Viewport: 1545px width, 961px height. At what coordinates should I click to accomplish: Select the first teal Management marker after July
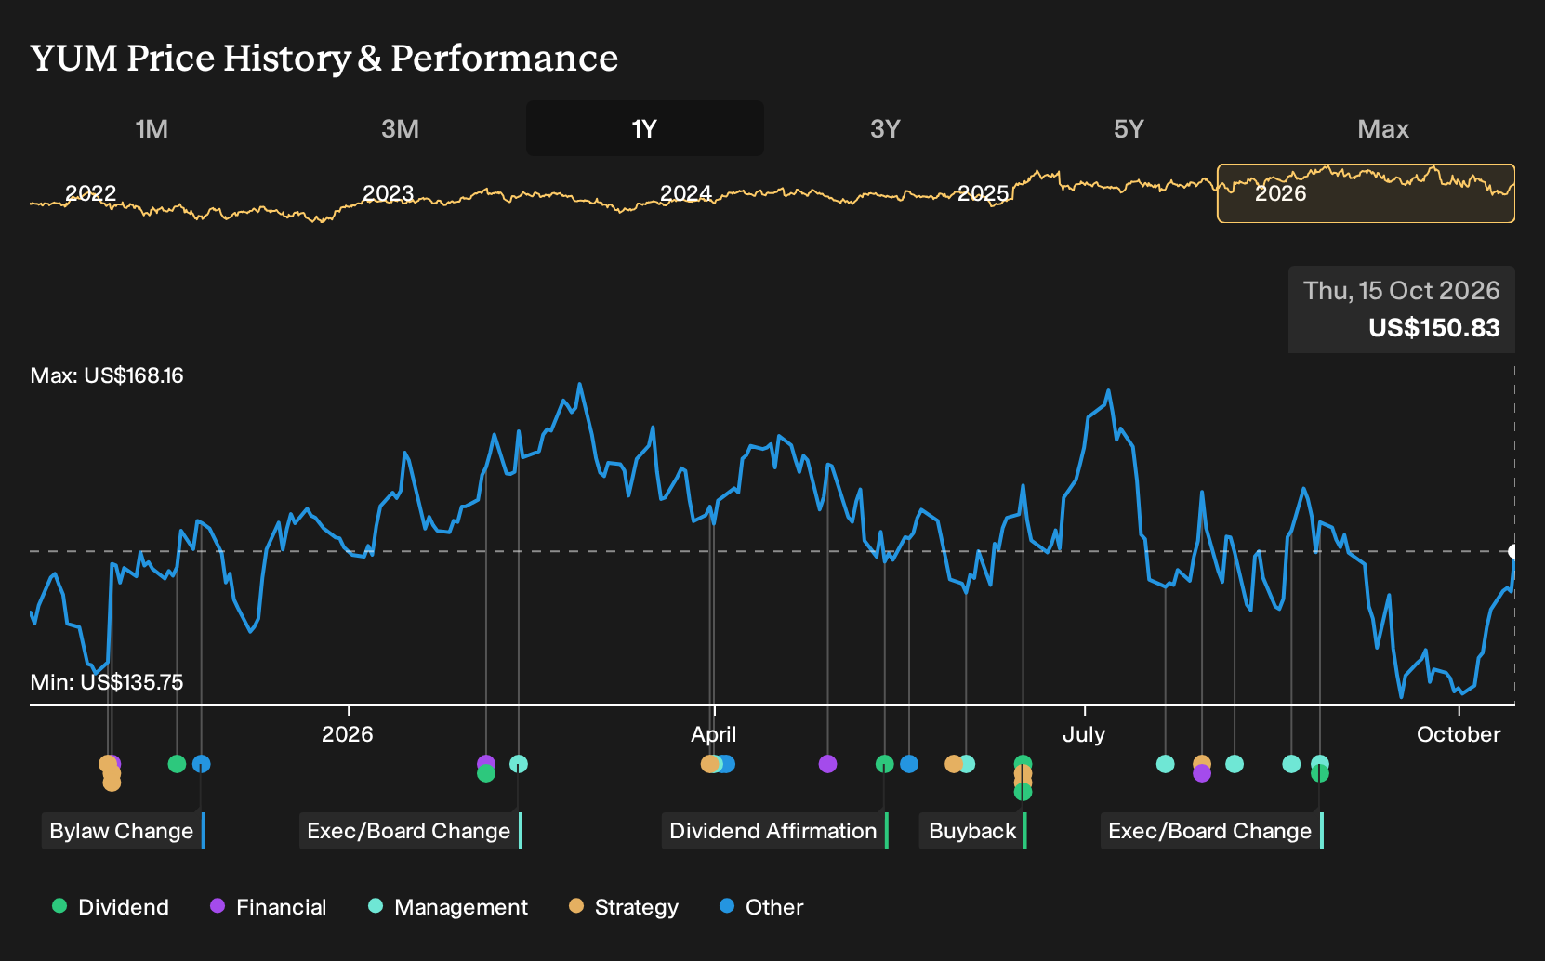(x=1165, y=764)
